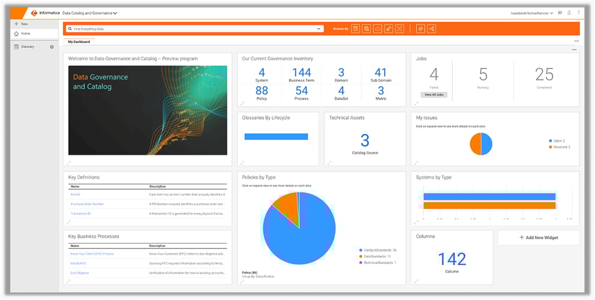
Task: Open the Initiate KYC link
Action: coord(78,263)
